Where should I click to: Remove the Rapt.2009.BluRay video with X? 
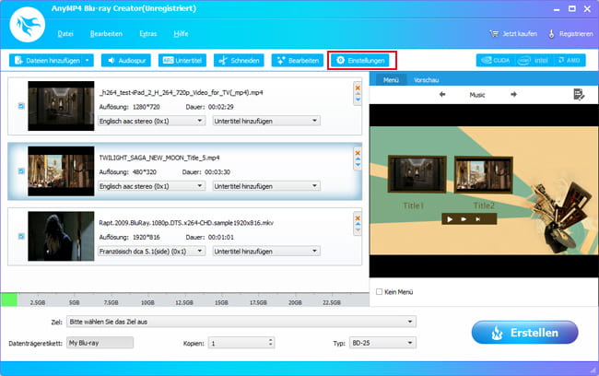358,218
